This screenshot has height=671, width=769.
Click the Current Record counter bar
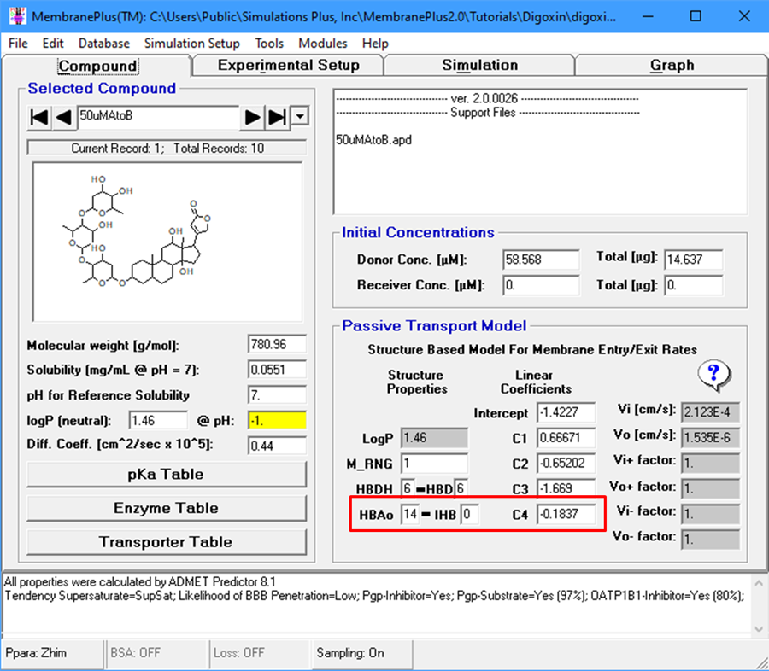click(167, 148)
